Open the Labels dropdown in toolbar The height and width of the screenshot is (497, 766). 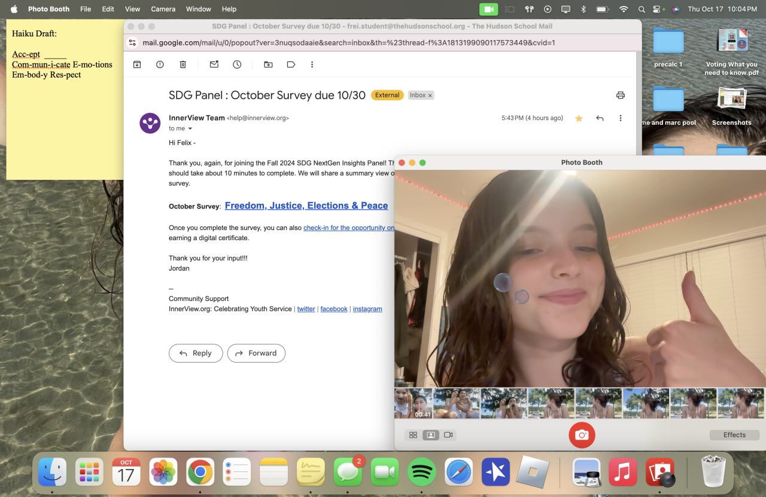(x=291, y=65)
